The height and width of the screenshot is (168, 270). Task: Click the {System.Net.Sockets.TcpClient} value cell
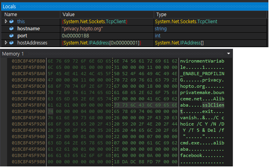[x=95, y=22]
